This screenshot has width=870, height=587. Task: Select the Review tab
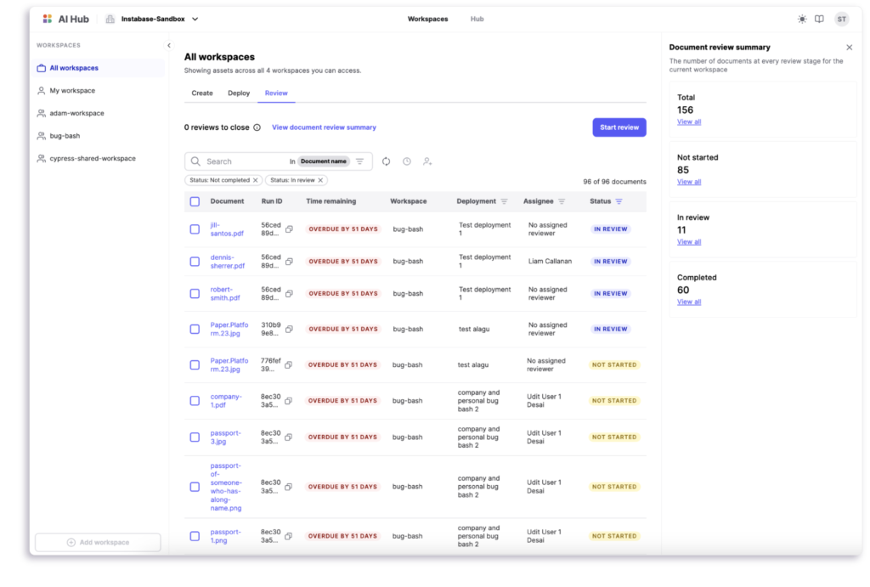tap(276, 93)
